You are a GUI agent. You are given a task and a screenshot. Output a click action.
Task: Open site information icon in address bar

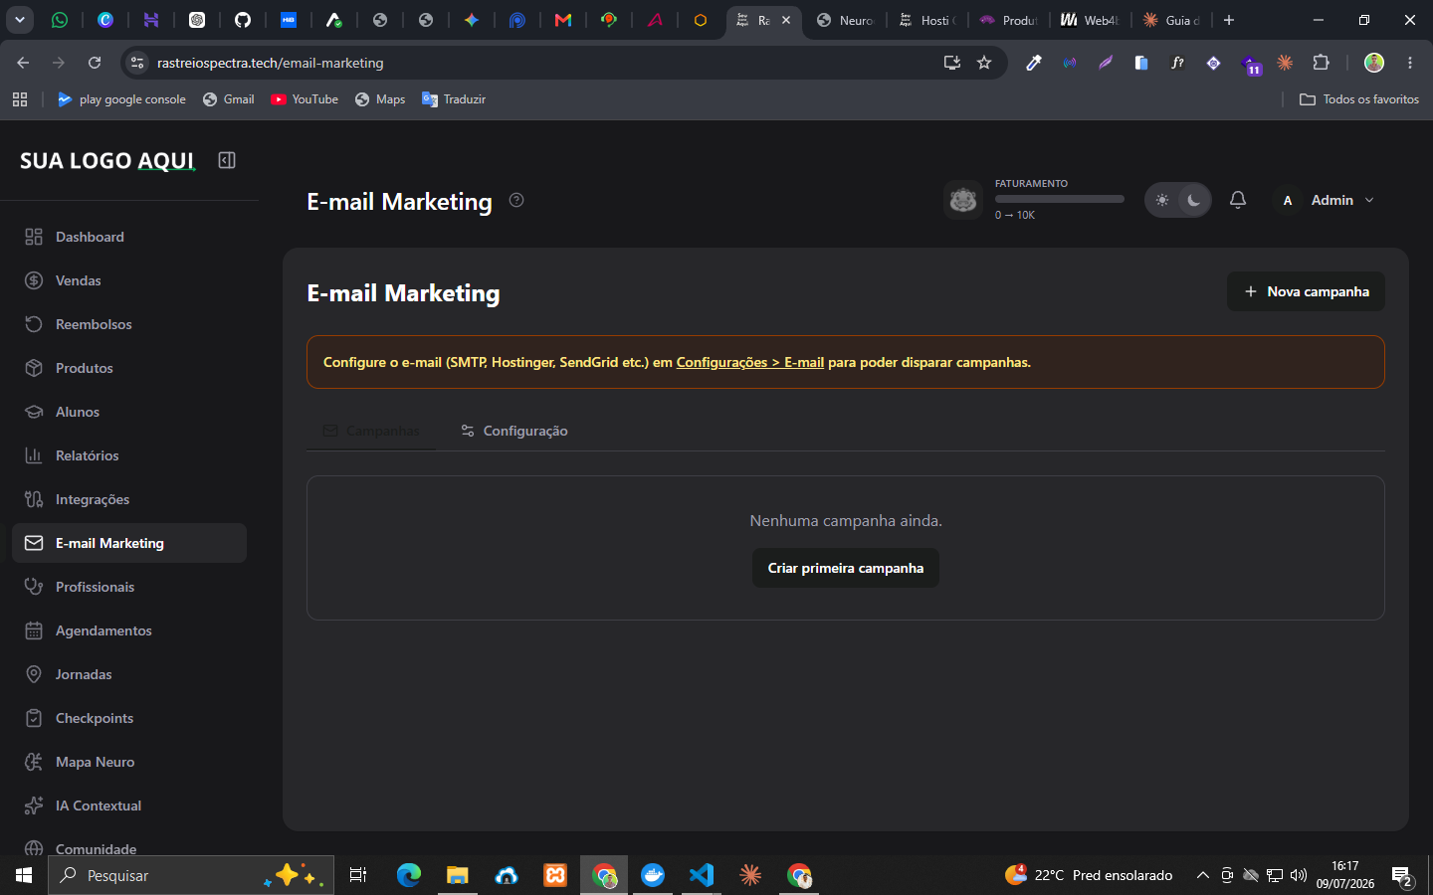coord(137,63)
